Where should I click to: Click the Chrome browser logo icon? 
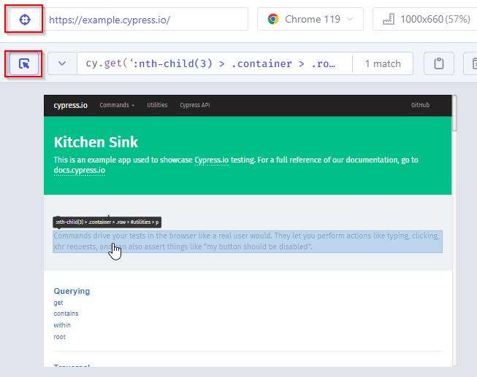click(x=273, y=19)
